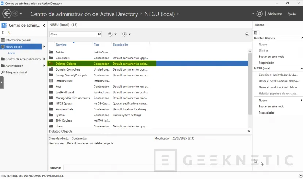This screenshot has width=303, height=179.
Task: Click the list scrollbar down arrow
Action: (250, 126)
